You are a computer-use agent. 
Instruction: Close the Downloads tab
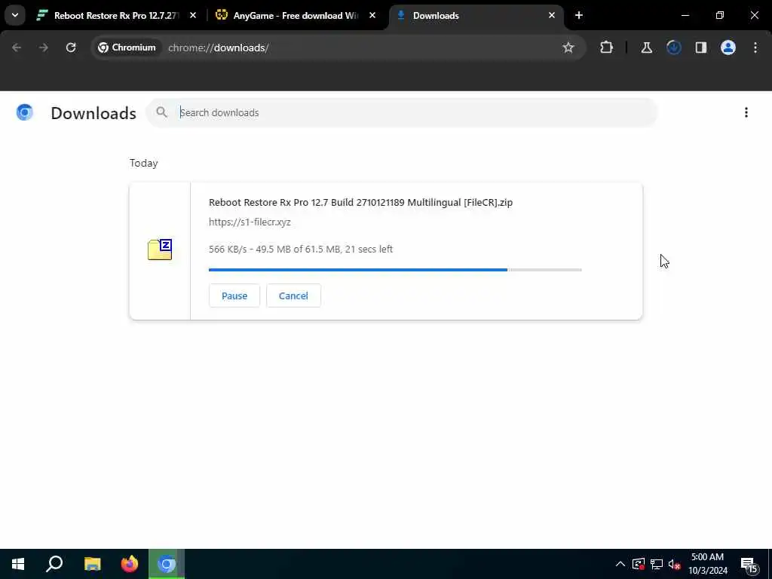coord(551,15)
